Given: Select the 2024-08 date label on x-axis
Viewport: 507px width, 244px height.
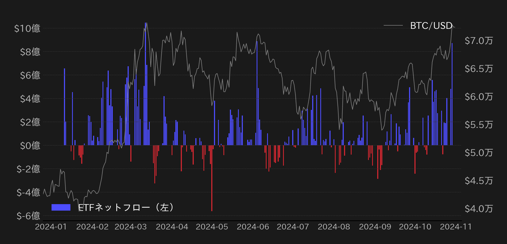Looking at the screenshot, I should click(334, 227).
